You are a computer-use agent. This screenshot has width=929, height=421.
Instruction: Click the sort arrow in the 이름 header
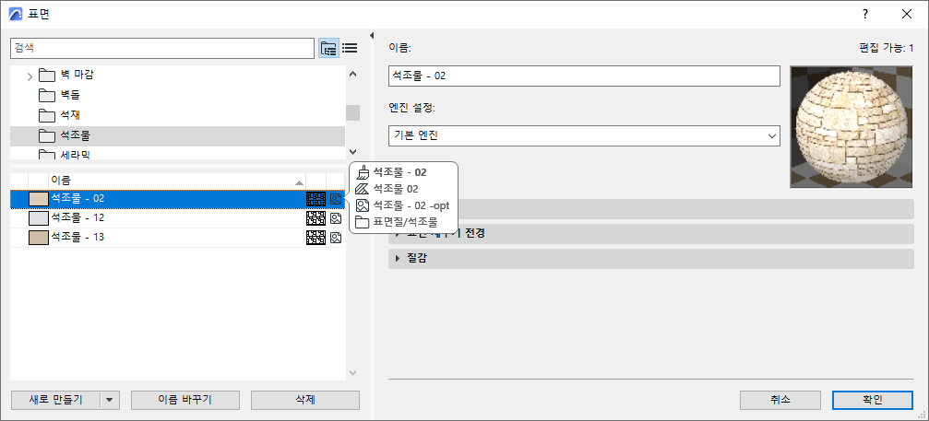[299, 182]
